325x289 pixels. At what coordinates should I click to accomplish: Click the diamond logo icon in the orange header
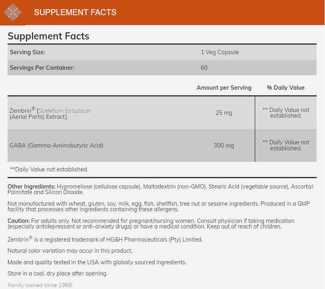click(13, 12)
